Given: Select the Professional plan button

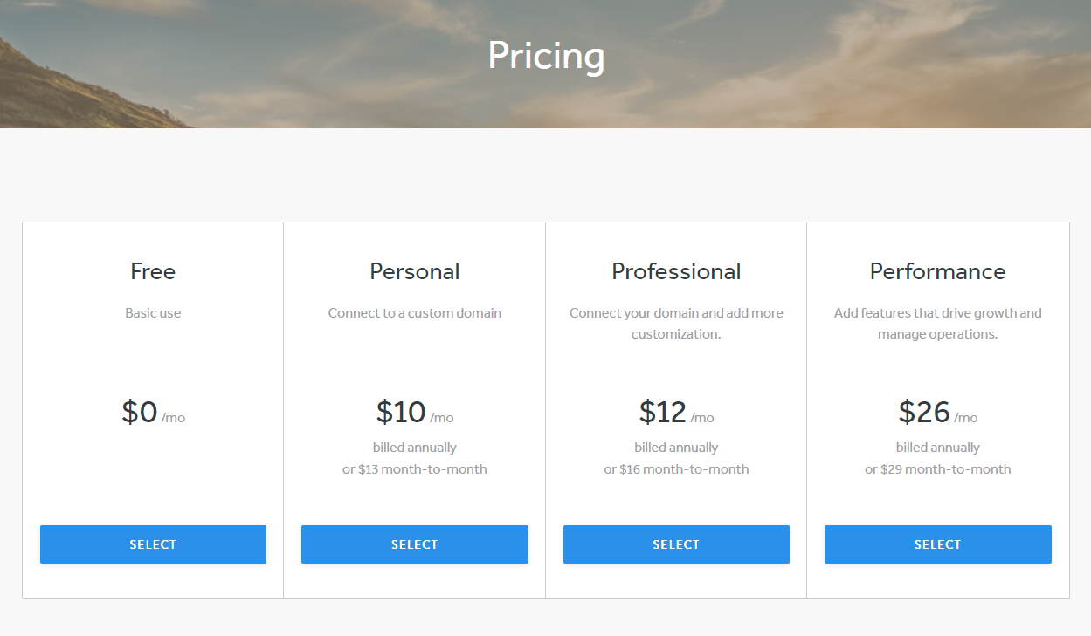Looking at the screenshot, I should 676,544.
